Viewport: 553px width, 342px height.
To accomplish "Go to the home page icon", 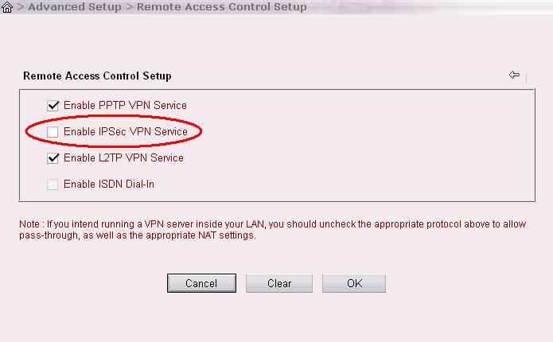I will (6, 7).
